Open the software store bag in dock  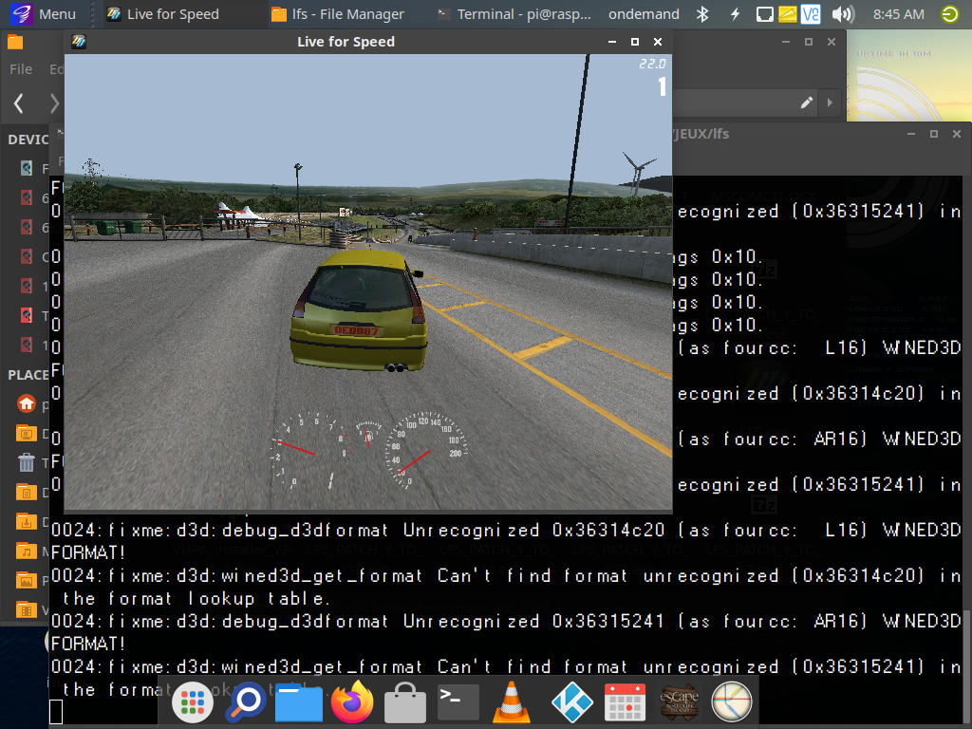tap(404, 701)
